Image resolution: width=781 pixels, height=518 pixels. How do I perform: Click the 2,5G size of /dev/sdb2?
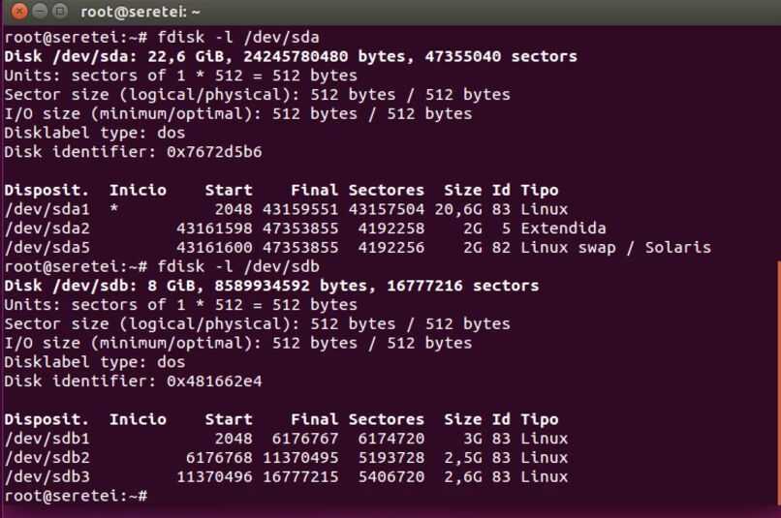pos(463,458)
